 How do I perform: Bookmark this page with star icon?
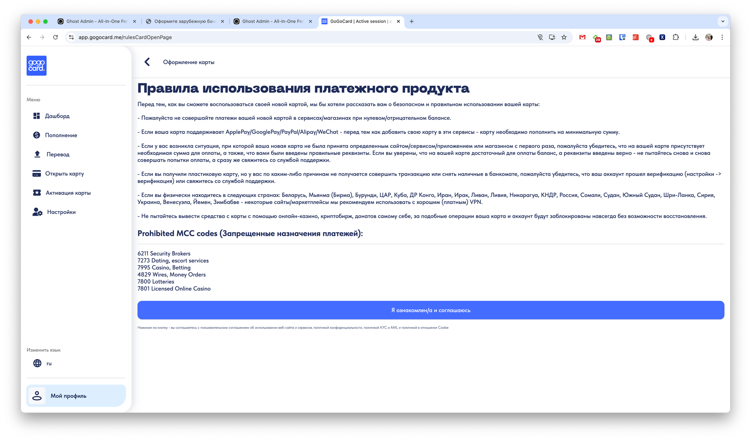point(564,37)
